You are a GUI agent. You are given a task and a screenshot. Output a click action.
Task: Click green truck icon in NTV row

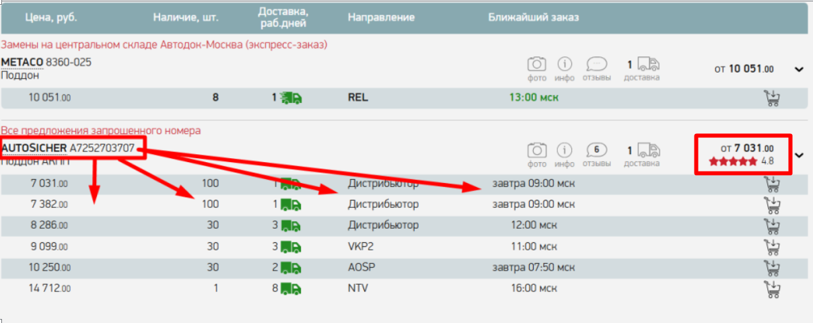(x=291, y=289)
